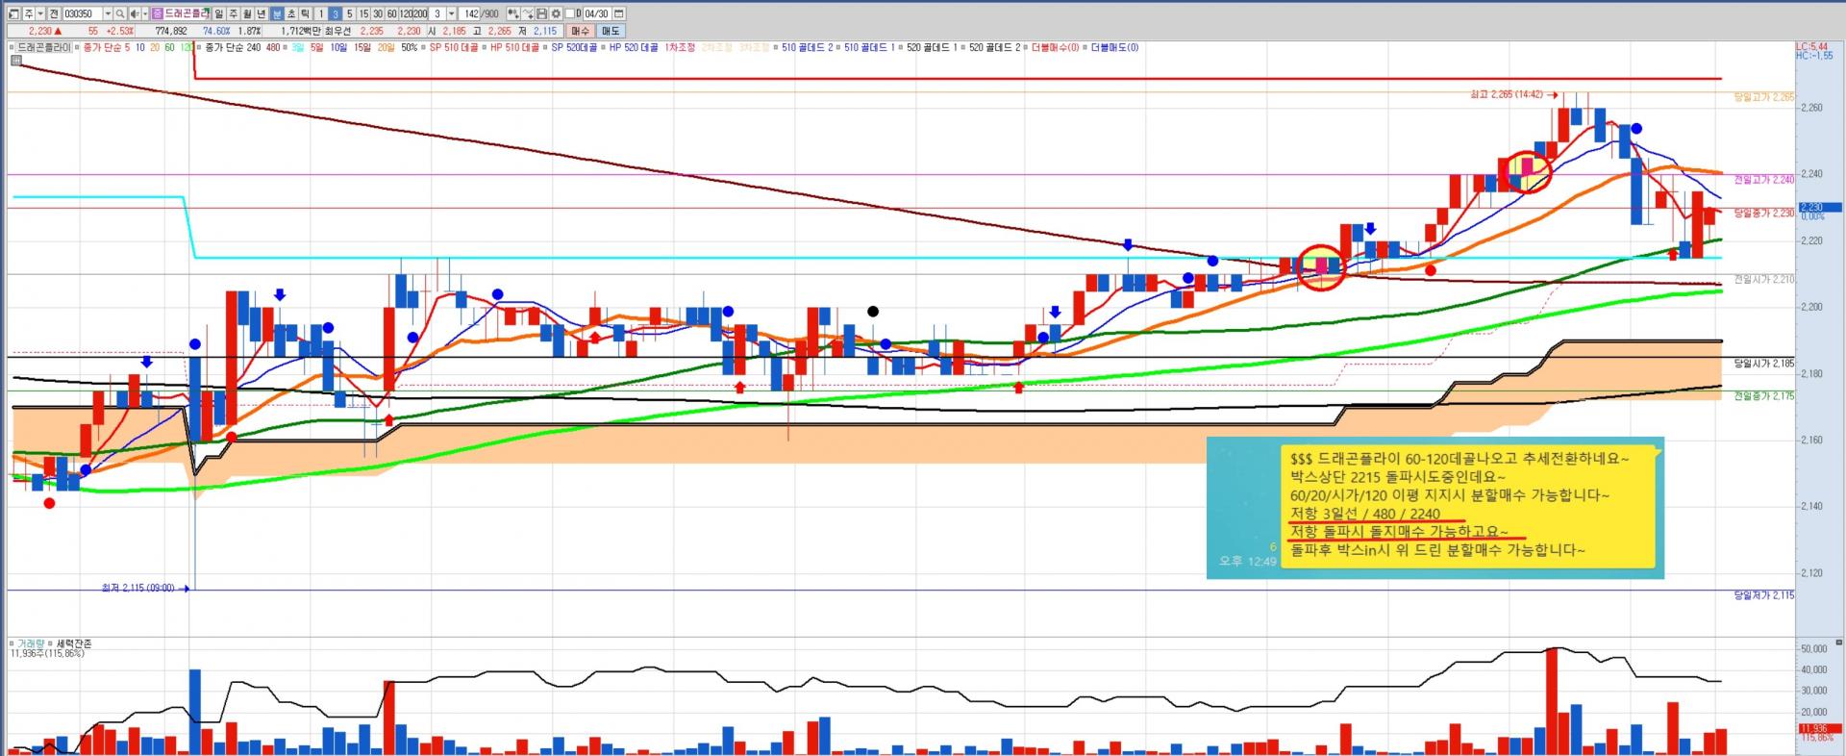The image size is (1846, 756).
Task: Toggle the 종가 단순 240 480 legend box
Action: tap(200, 47)
